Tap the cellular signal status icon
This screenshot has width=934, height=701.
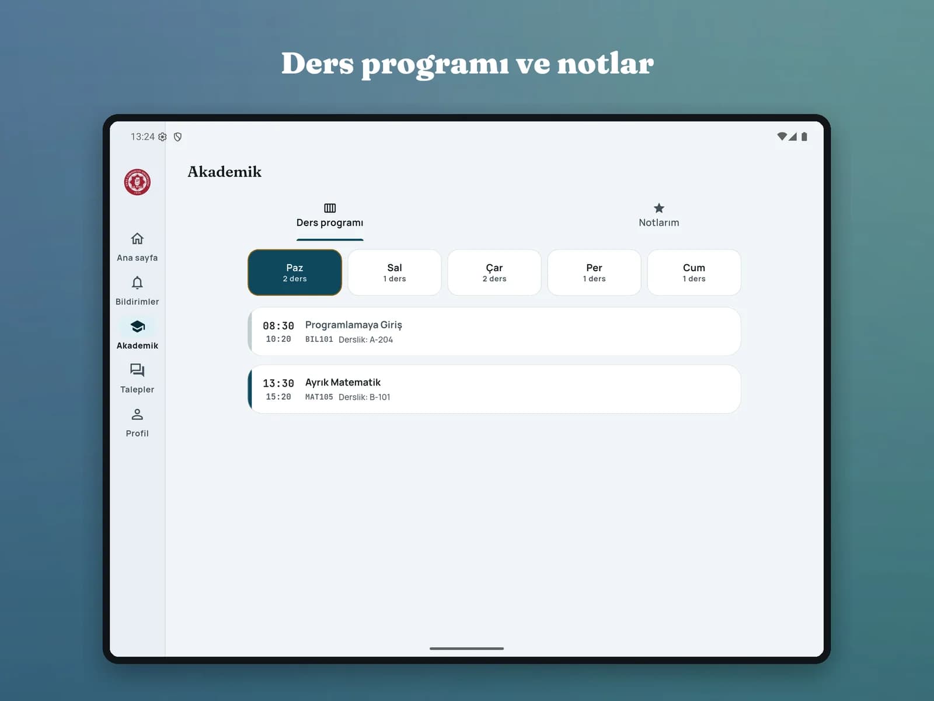tap(793, 137)
